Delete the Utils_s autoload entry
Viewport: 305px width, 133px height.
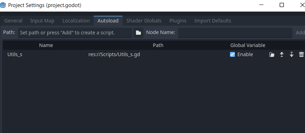coord(301,55)
